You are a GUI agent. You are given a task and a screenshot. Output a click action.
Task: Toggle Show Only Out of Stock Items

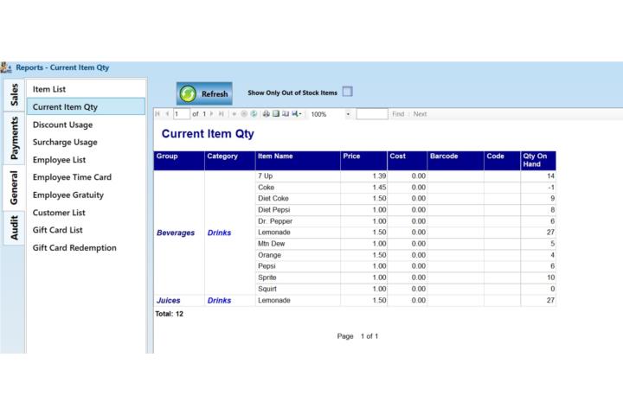(347, 92)
